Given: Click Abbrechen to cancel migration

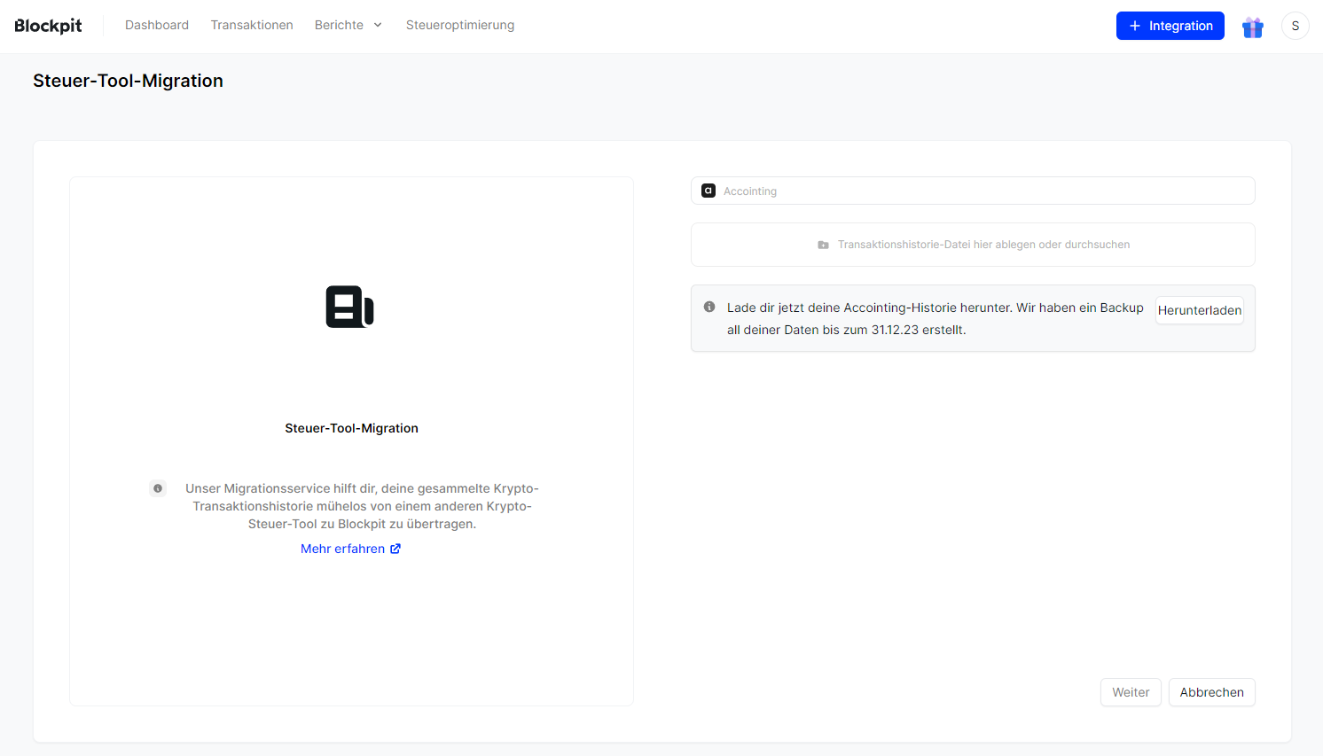Looking at the screenshot, I should point(1211,692).
